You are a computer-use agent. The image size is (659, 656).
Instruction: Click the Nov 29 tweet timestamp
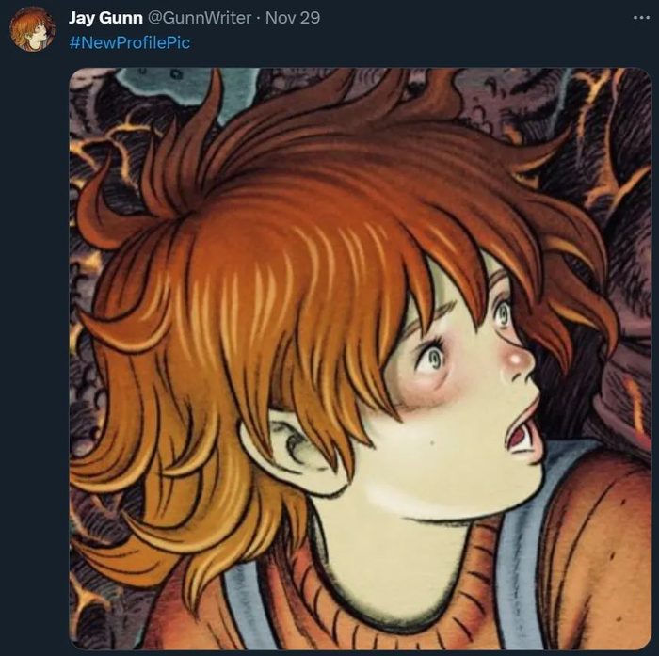coord(294,19)
